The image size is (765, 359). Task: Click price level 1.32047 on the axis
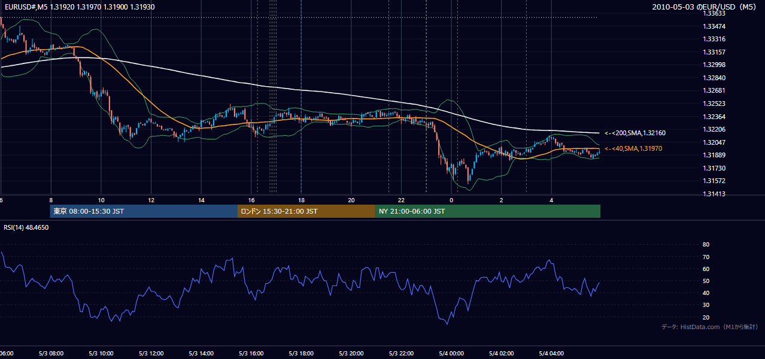coord(714,142)
